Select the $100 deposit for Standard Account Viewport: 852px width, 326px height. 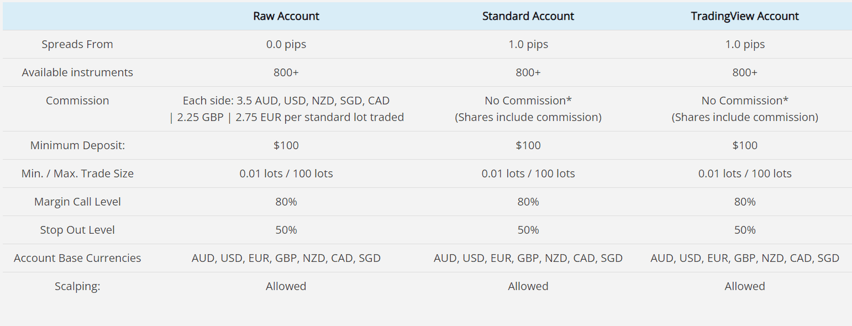click(x=528, y=145)
